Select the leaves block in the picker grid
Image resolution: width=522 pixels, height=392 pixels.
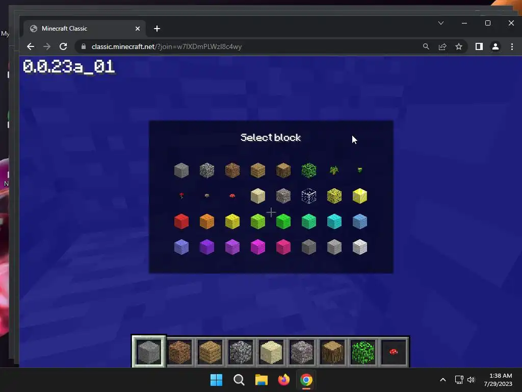[309, 170]
